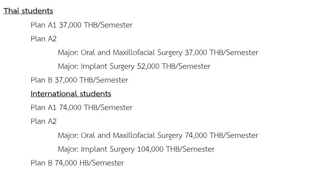This screenshot has height=182, width=310.
Task: Click Plan A1 37,000 THB/Semester line
Action: [82, 25]
